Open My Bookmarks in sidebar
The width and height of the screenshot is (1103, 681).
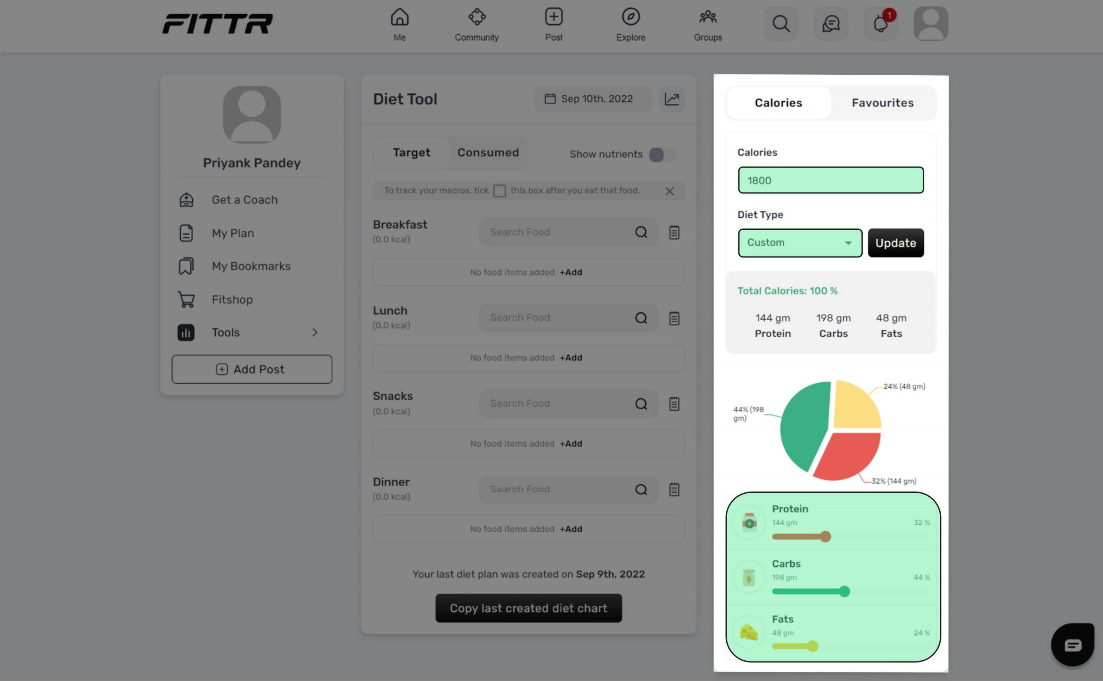252,266
